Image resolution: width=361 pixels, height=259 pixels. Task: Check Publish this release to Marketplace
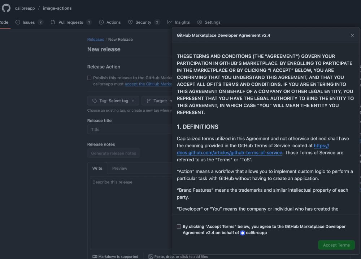89,78
